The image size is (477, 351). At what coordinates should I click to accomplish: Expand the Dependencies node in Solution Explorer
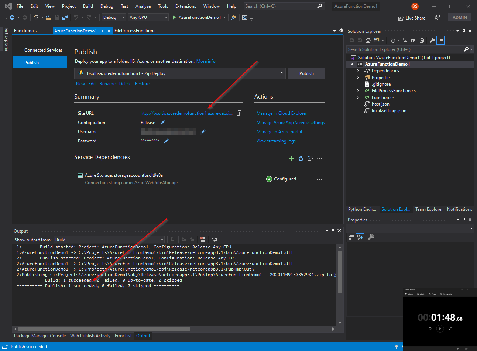pos(358,71)
